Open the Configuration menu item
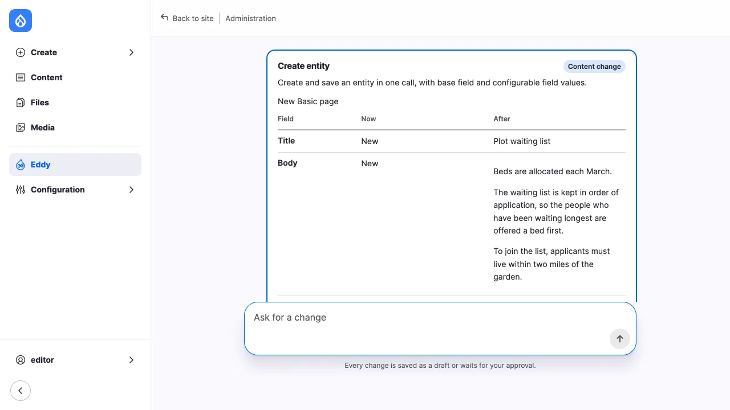Image resolution: width=730 pixels, height=410 pixels. [75, 190]
